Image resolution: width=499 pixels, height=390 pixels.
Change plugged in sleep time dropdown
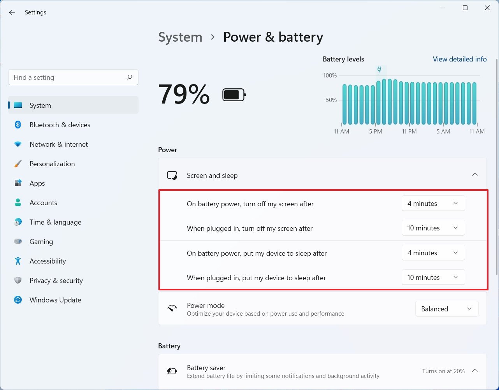(x=433, y=277)
